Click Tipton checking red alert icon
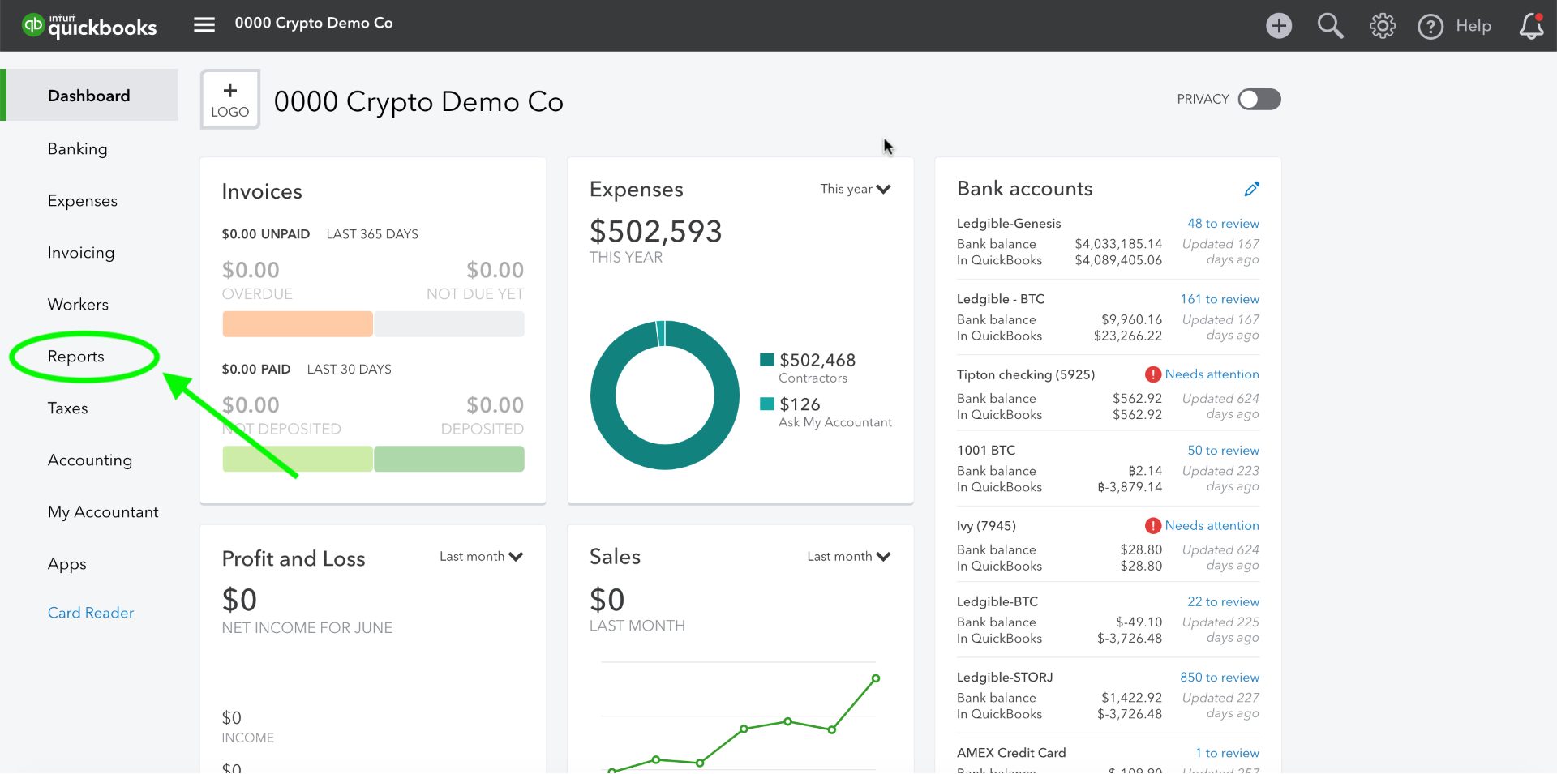This screenshot has width=1557, height=774. 1152,374
